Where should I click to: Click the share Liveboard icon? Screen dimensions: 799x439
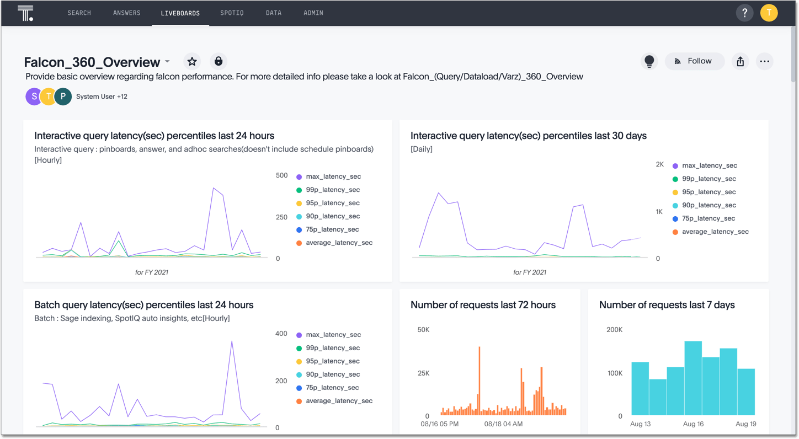tap(740, 61)
